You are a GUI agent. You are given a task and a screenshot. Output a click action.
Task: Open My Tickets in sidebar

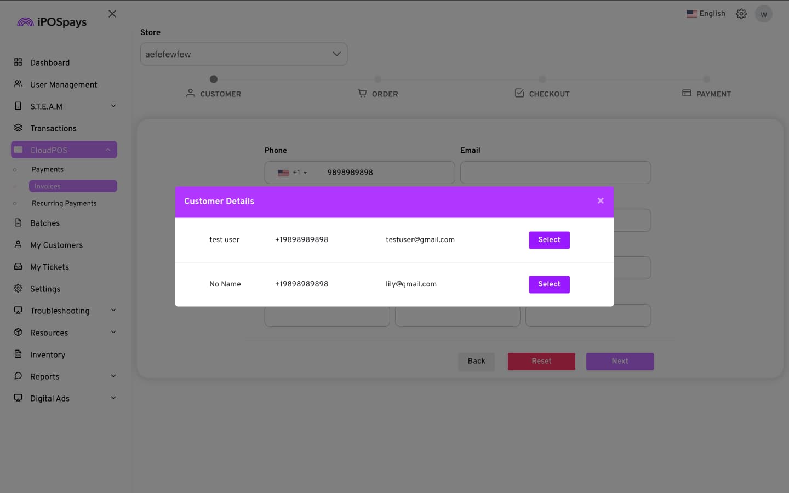coord(49,267)
